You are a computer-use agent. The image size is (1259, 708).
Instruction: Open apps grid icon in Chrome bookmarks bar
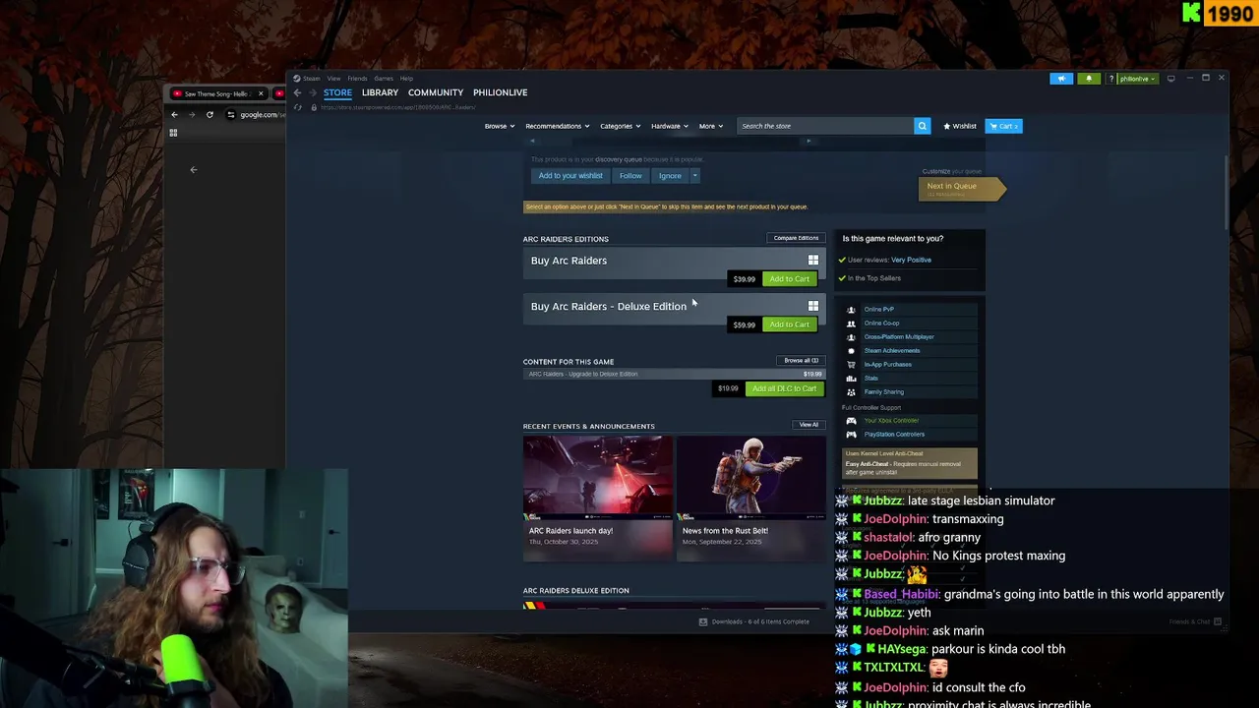(x=173, y=133)
